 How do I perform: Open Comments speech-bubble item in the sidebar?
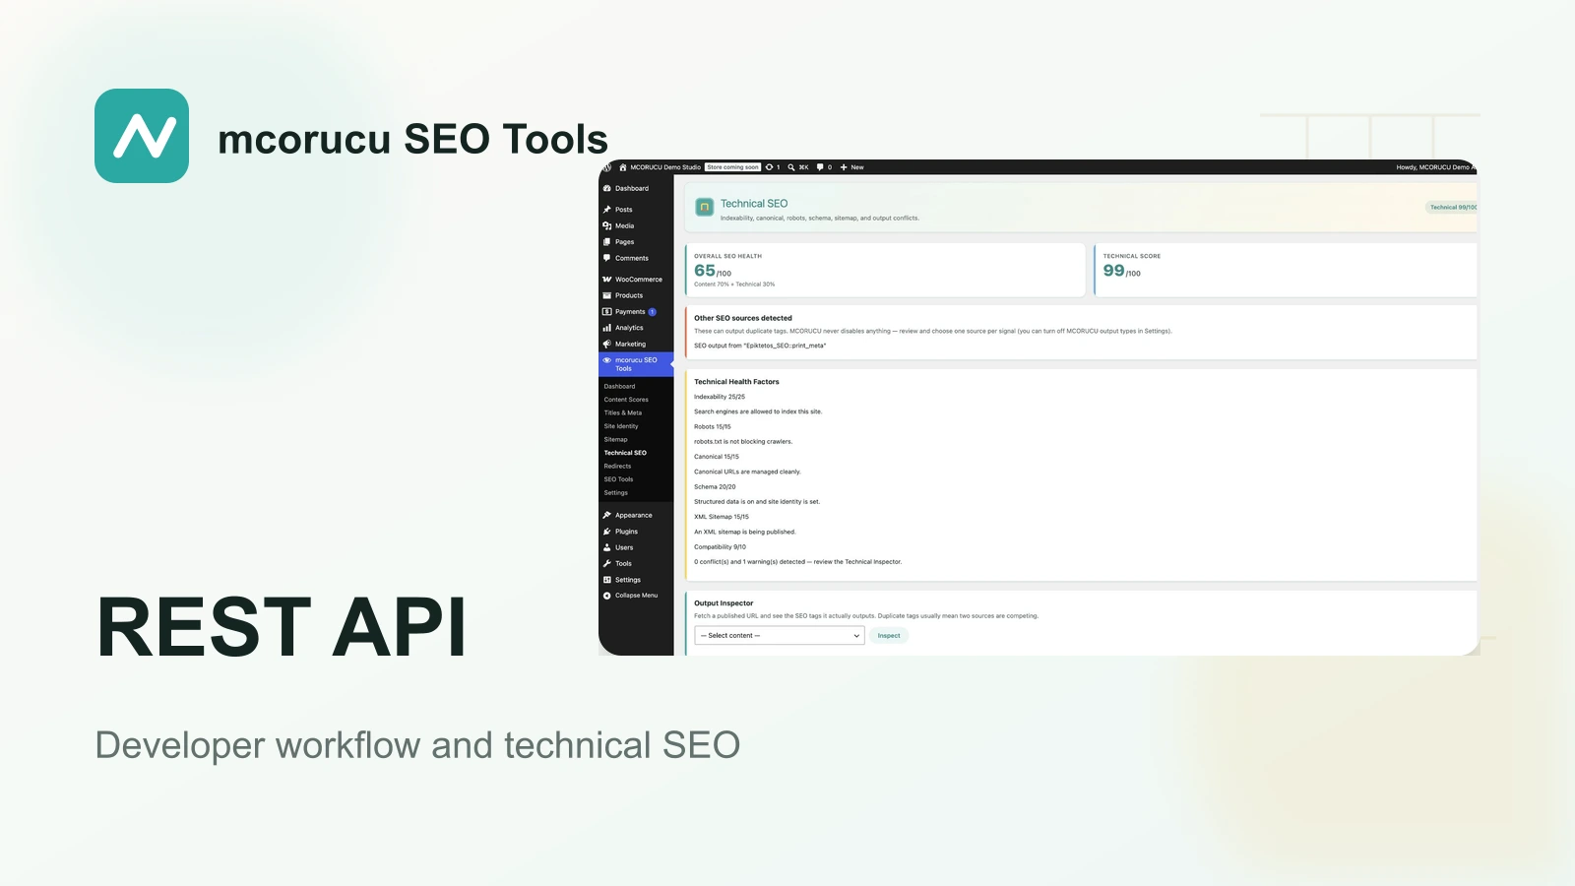click(x=607, y=258)
